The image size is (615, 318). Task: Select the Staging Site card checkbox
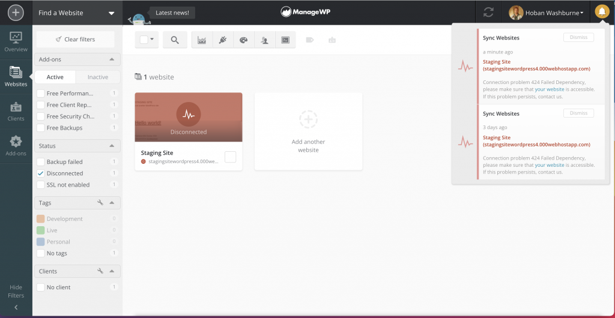[x=230, y=157]
